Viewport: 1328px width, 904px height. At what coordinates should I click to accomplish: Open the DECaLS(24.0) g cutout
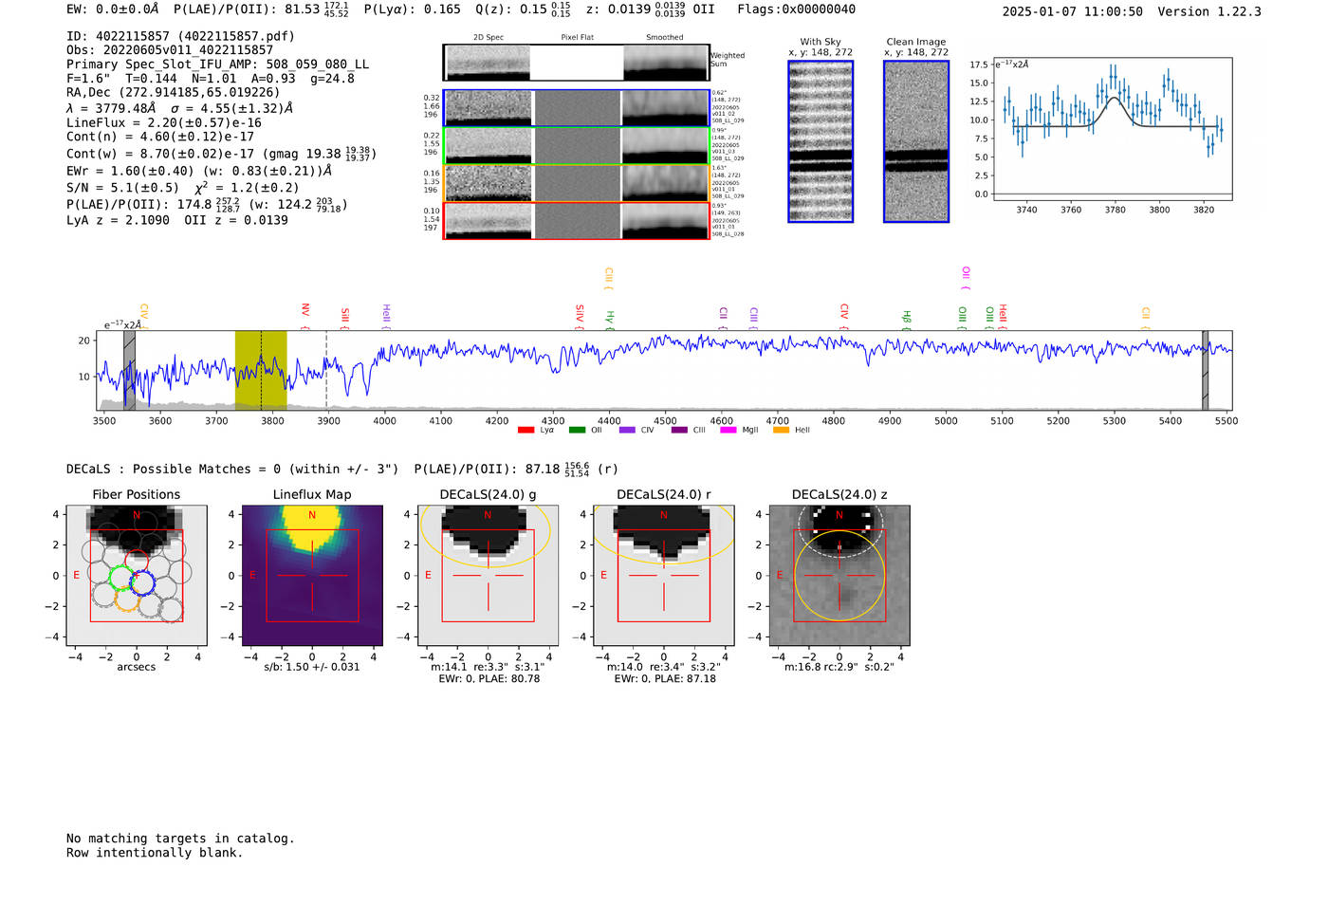pyautogui.click(x=488, y=575)
